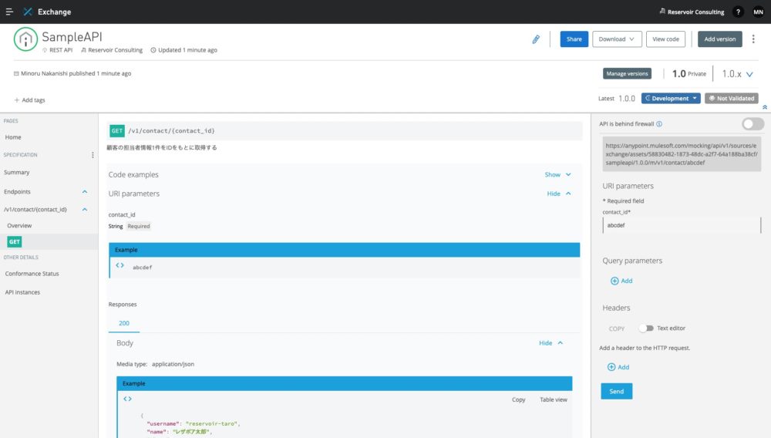The width and height of the screenshot is (771, 438).
Task: Open the MN user avatar menu
Action: coord(758,12)
